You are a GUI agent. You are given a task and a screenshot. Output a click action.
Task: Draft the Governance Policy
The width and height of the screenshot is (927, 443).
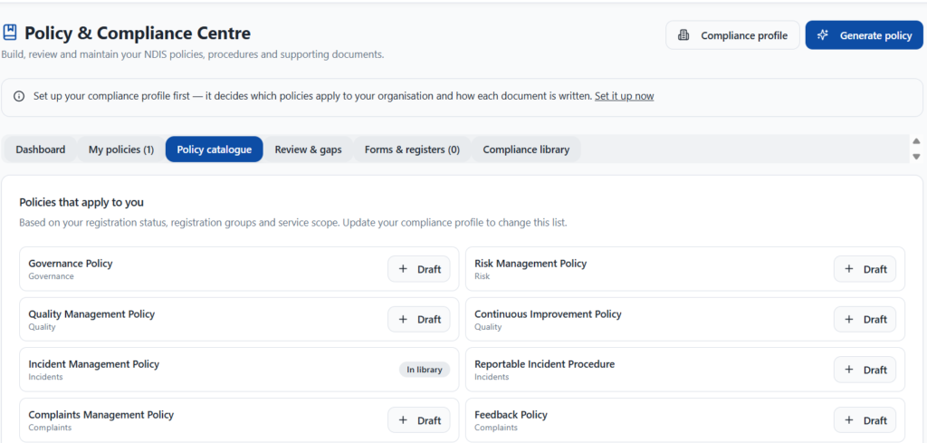click(418, 269)
